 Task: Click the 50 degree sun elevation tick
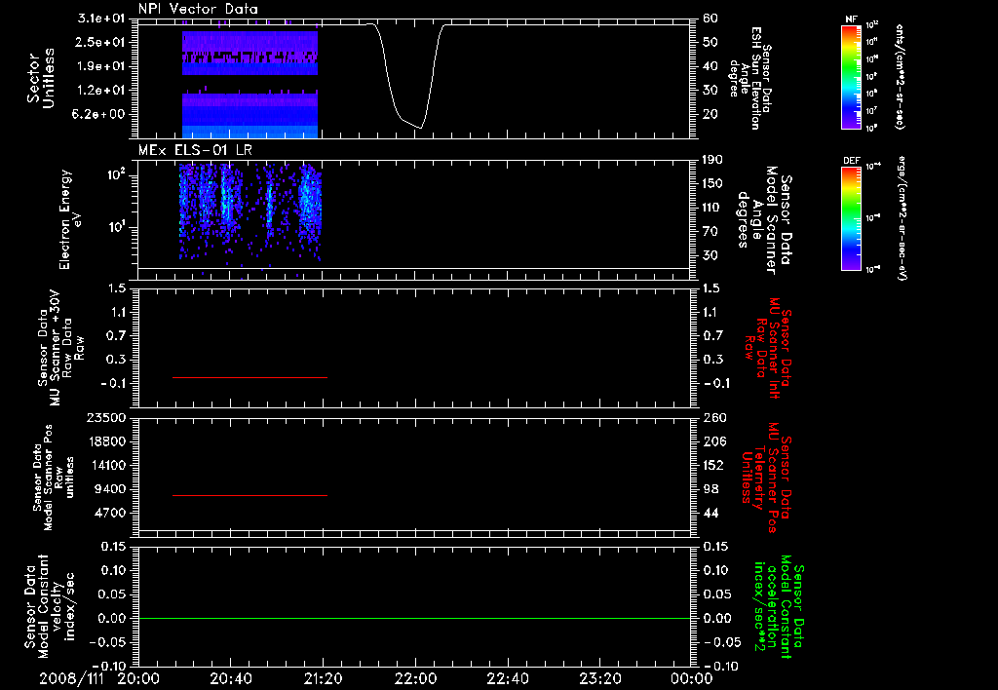(x=710, y=42)
